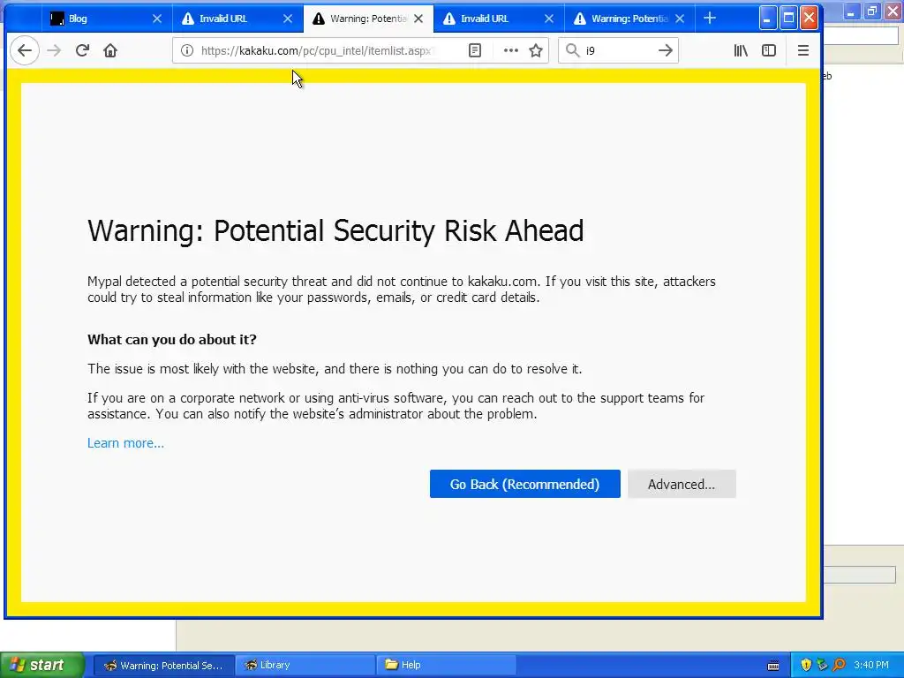Open Advanced... options
Viewport: 904px width, 678px height.
pos(682,484)
